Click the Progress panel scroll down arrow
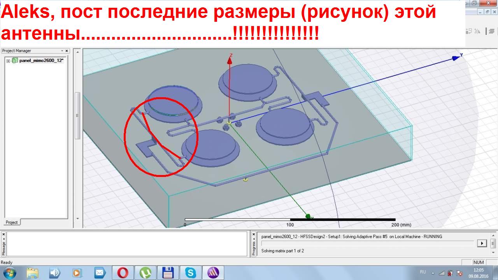Image resolution: width=498 pixels, height=280 pixels. coord(494,253)
